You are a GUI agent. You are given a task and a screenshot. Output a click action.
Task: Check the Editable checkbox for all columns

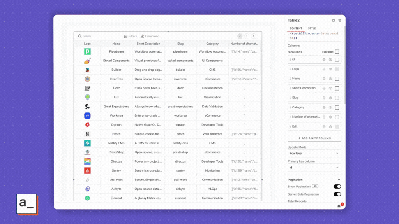(337, 52)
